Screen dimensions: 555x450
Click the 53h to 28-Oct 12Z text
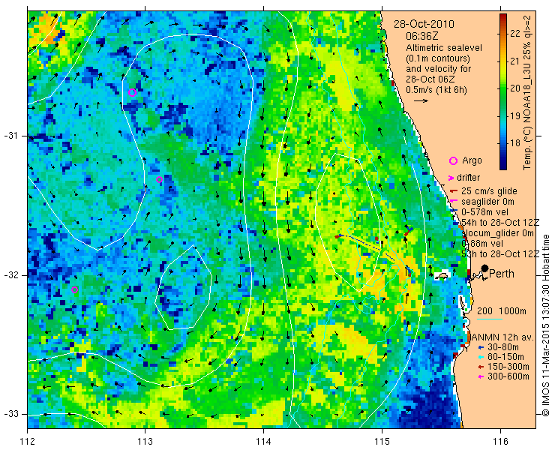tap(500, 254)
